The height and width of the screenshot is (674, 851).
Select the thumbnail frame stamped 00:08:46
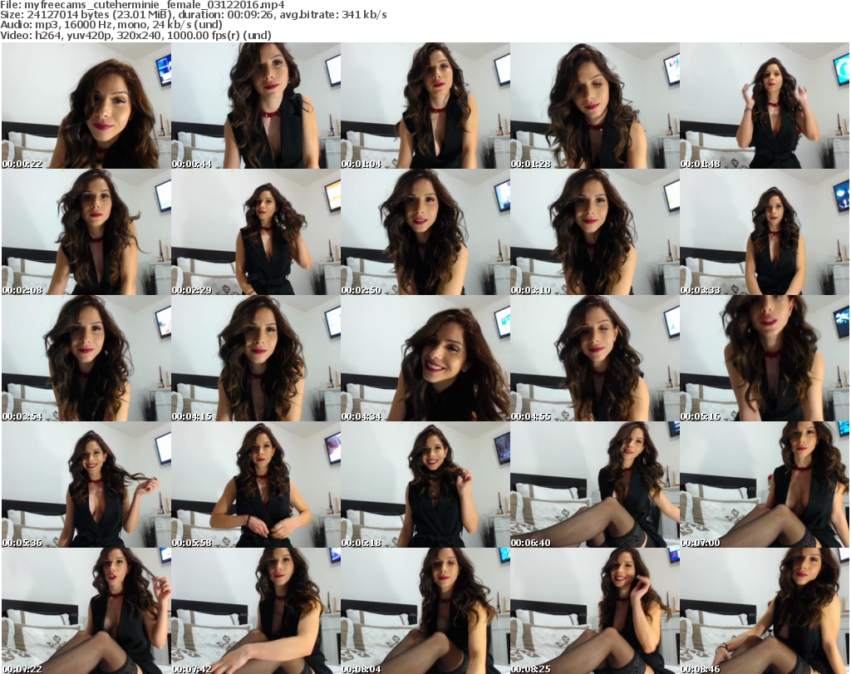click(x=765, y=611)
